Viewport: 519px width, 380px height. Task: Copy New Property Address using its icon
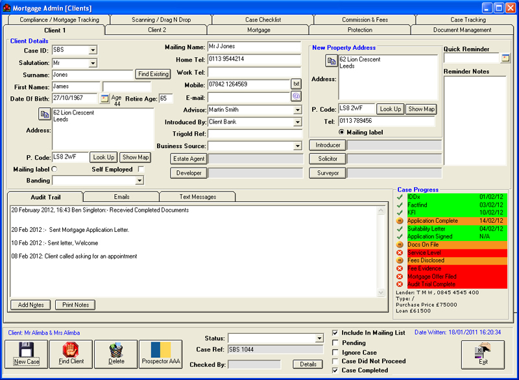coord(331,60)
